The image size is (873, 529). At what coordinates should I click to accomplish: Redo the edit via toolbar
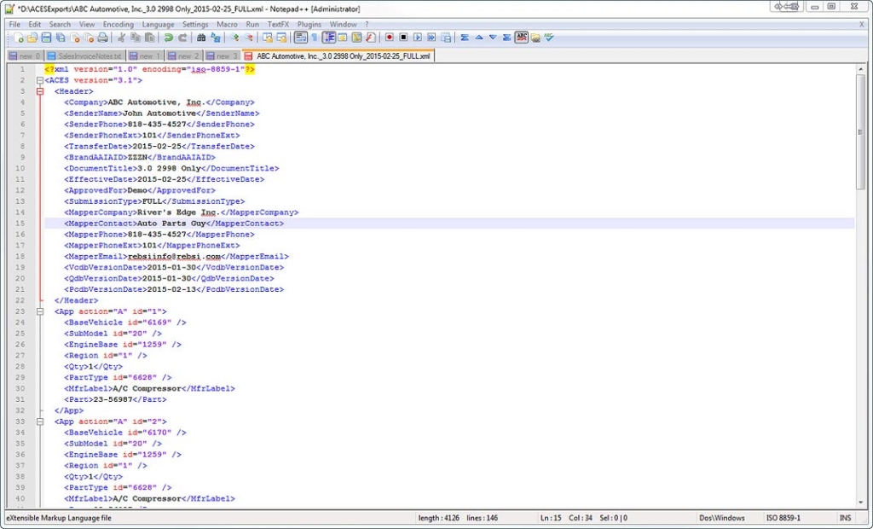[182, 38]
